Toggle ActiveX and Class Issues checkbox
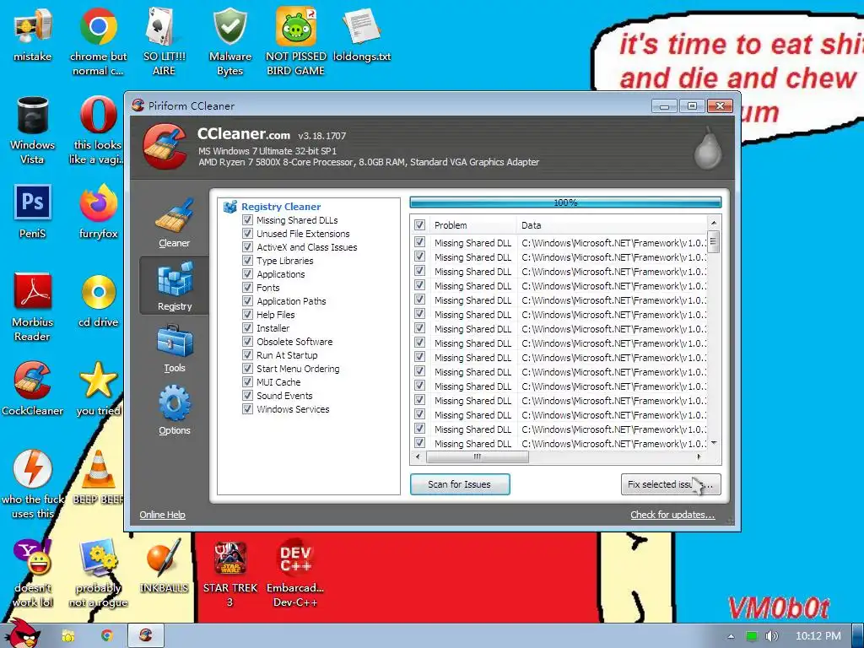Viewport: 864px width, 648px height. click(247, 247)
